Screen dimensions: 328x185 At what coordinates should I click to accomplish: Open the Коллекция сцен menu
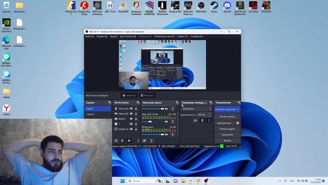[164, 36]
